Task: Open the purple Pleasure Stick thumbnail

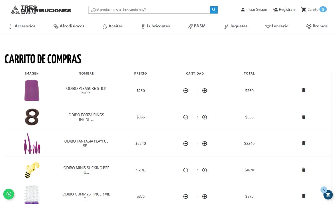Action: [32, 90]
